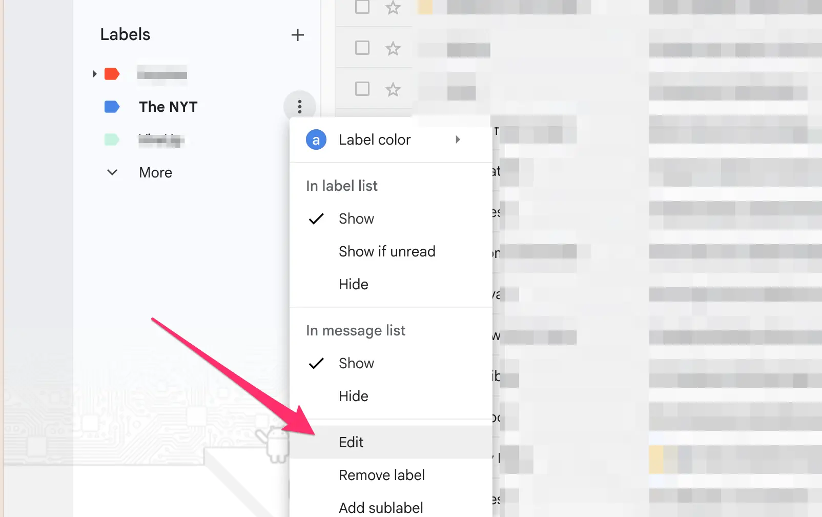Star the second email in the list
This screenshot has height=517, width=822.
tap(393, 48)
